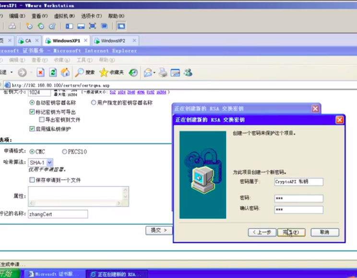Viewport: 357px width, 278px height.
Task: Click the IE Mail envelope icon
Action: coord(148,73)
